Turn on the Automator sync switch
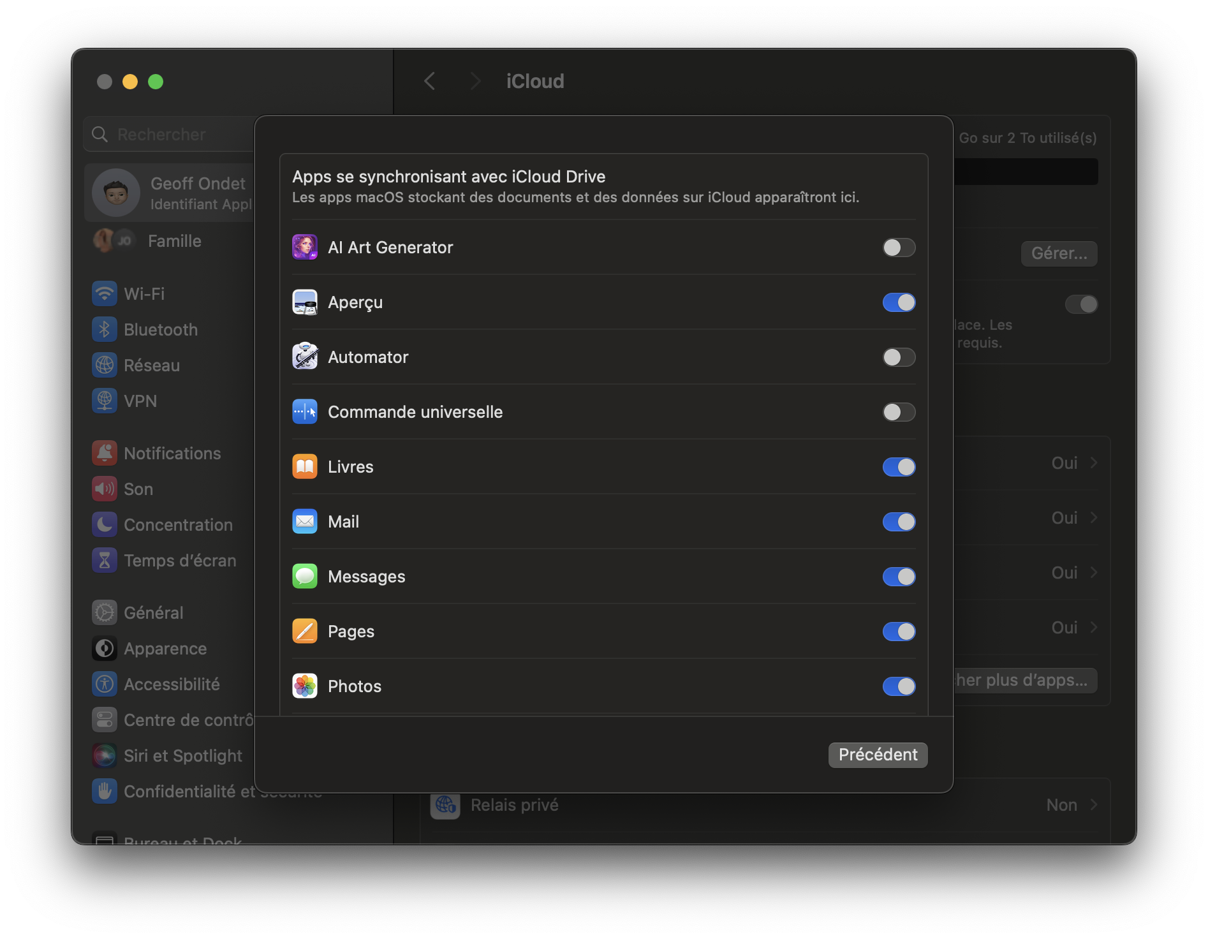The height and width of the screenshot is (939, 1208). pyautogui.click(x=898, y=357)
